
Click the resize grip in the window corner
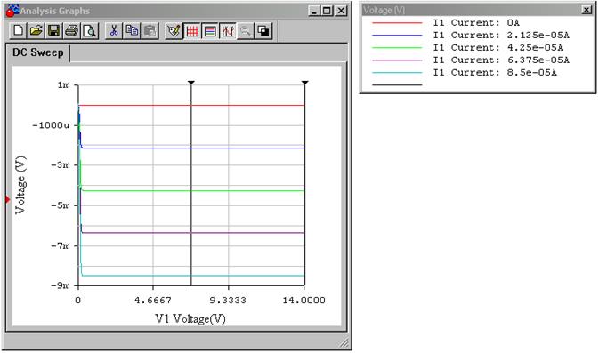[344, 343]
